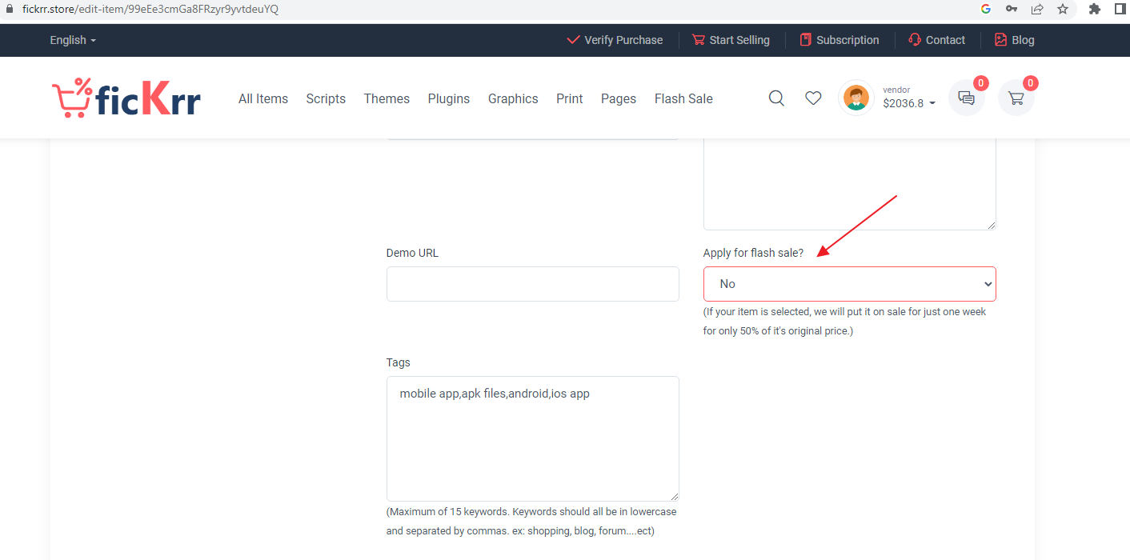
Task: Click the site lock security icon
Action: 10,9
